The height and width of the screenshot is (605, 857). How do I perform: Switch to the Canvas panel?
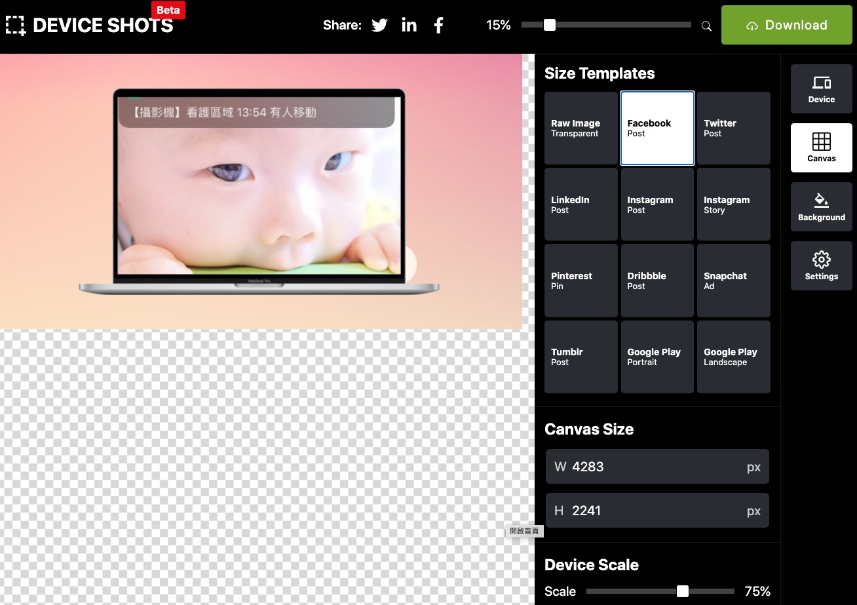821,147
